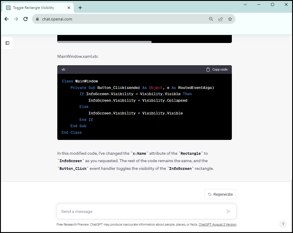Click "Visibility.Collapsed" in the code
Image resolution: width=293 pixels, height=233 pixels.
click(165, 100)
